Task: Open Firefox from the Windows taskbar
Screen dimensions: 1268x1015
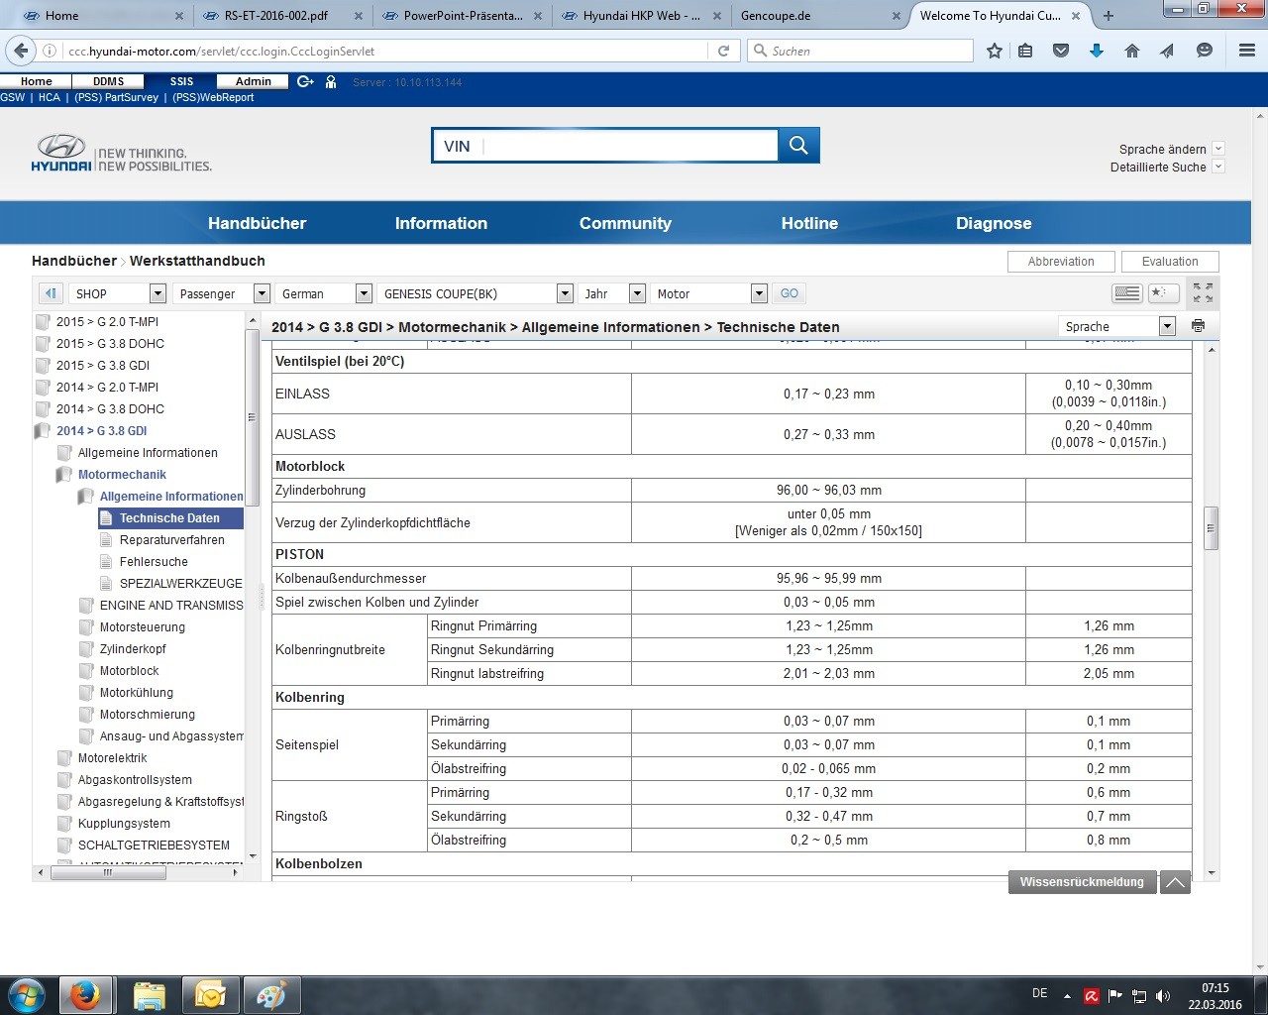Action: point(84,994)
